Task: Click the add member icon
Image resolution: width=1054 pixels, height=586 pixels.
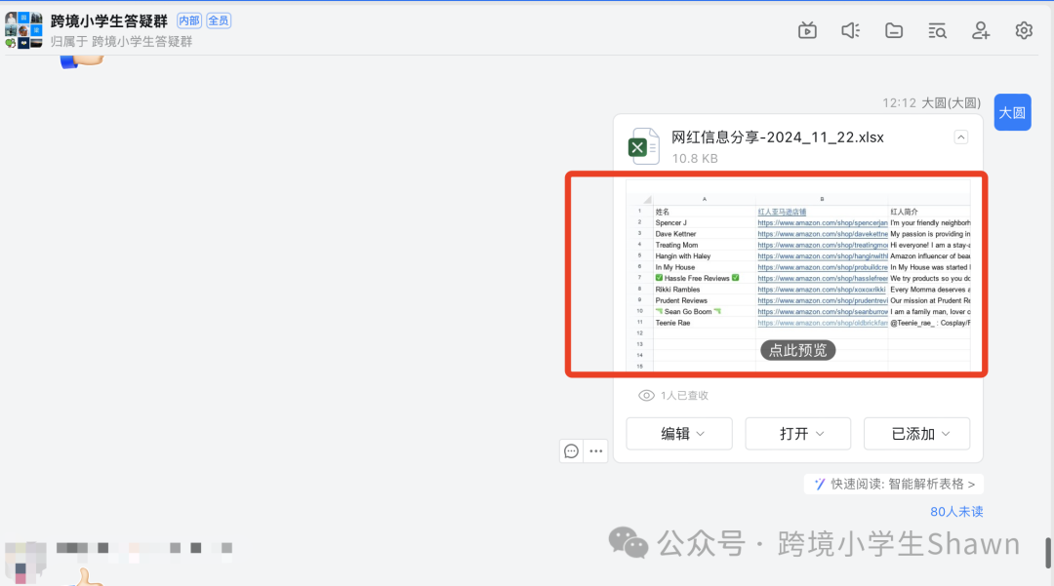Action: 980,30
